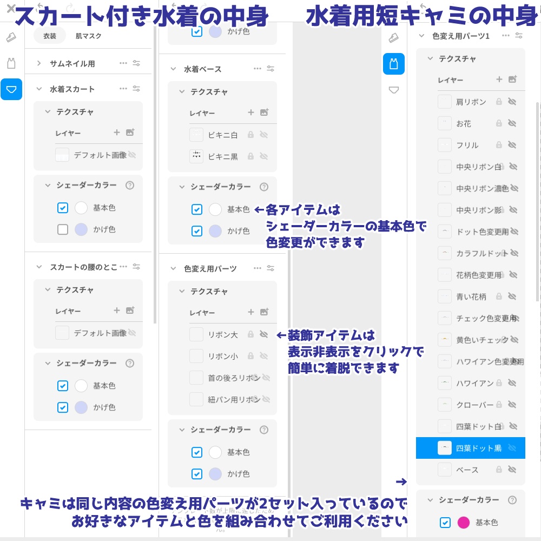Enable the かげ色 checkbox for 水着スカート
Screen dimensions: 541x541
tap(62, 229)
